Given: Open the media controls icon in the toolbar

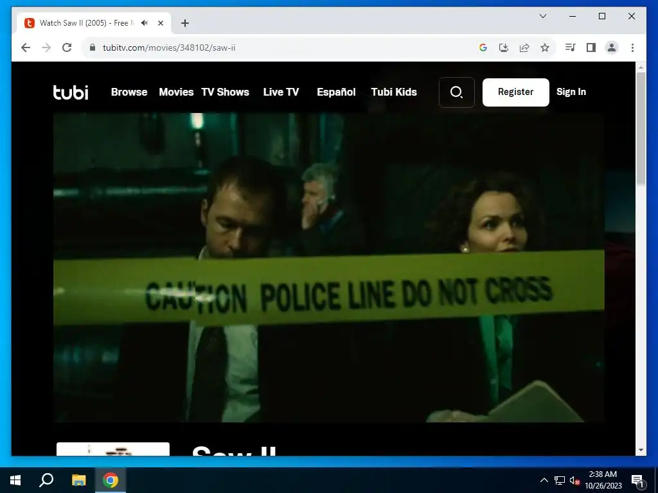Looking at the screenshot, I should coord(570,48).
